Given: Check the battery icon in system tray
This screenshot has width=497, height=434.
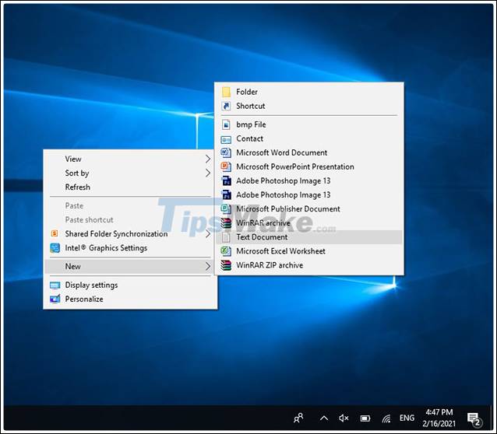Looking at the screenshot, I should tap(365, 418).
